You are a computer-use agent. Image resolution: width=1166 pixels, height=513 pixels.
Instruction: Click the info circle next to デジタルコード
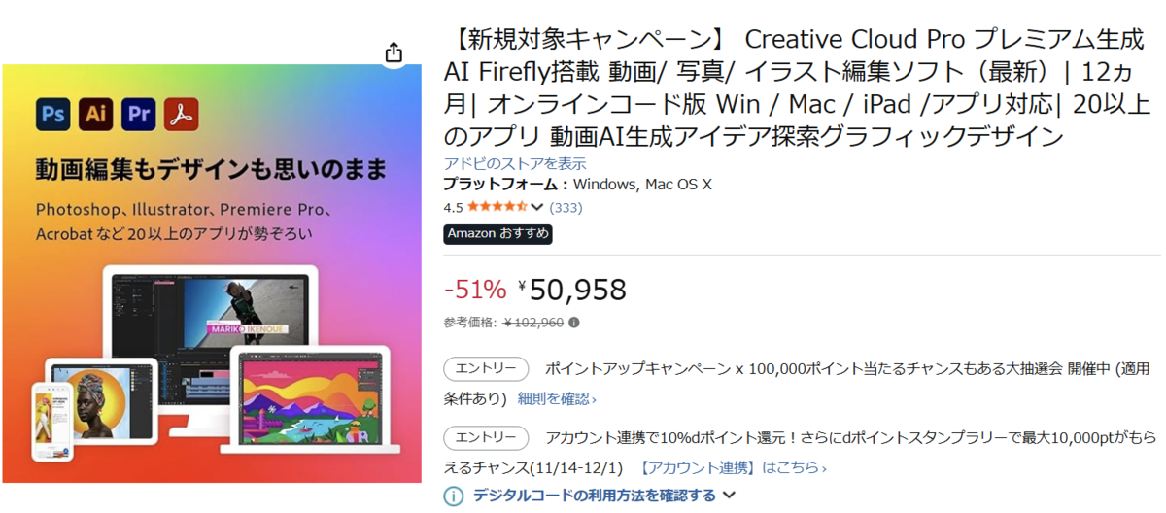click(454, 496)
